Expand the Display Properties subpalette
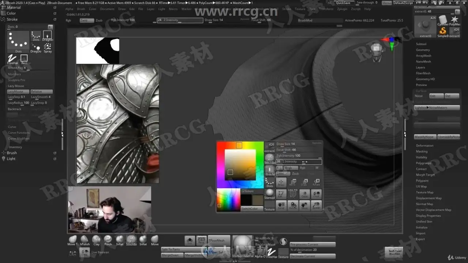The image size is (468, 263). 428,216
